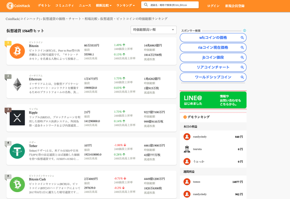Expand the 横断比較 menu
Viewport: 290px width, 199px height.
[x=104, y=6]
